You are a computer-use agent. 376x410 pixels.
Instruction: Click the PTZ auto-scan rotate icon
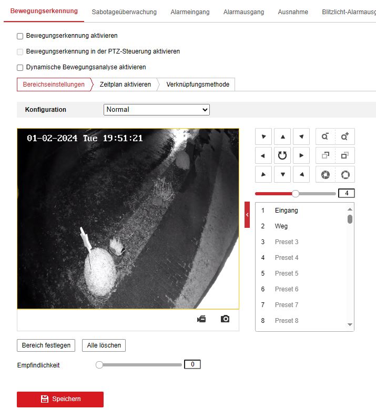click(282, 155)
